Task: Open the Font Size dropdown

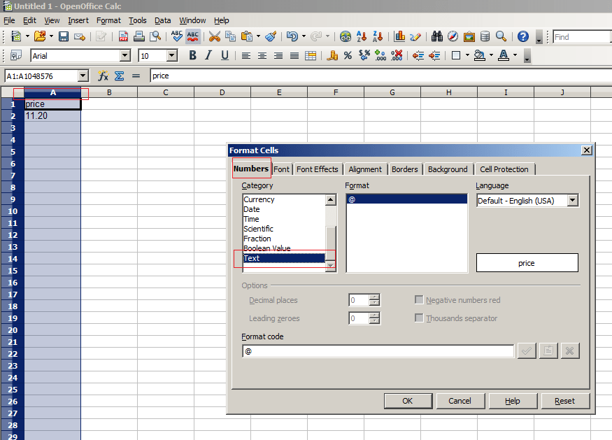Action: 172,55
